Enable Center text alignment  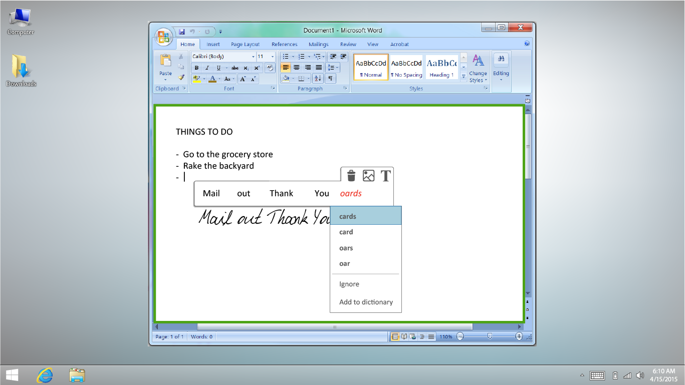(x=297, y=68)
